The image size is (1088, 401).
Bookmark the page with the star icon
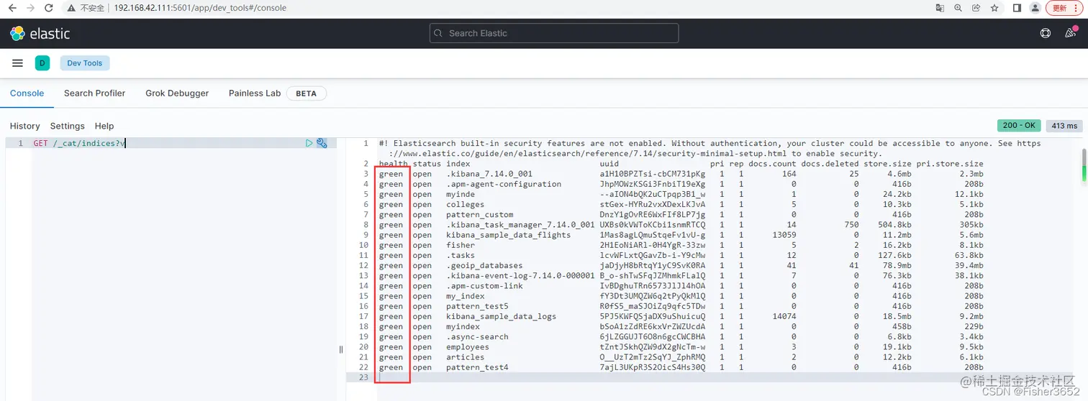pos(994,8)
